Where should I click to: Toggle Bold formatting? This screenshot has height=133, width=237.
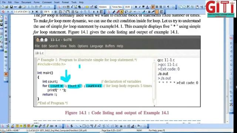[136, 7]
